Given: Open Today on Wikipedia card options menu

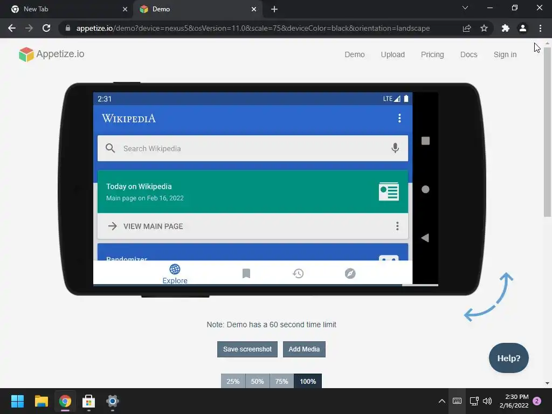Looking at the screenshot, I should (397, 226).
